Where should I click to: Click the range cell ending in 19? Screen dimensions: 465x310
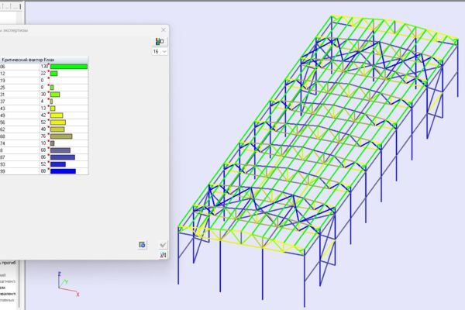19,81
